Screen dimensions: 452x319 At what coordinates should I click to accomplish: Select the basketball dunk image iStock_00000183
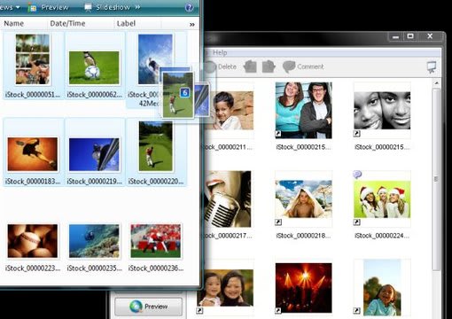(33, 154)
